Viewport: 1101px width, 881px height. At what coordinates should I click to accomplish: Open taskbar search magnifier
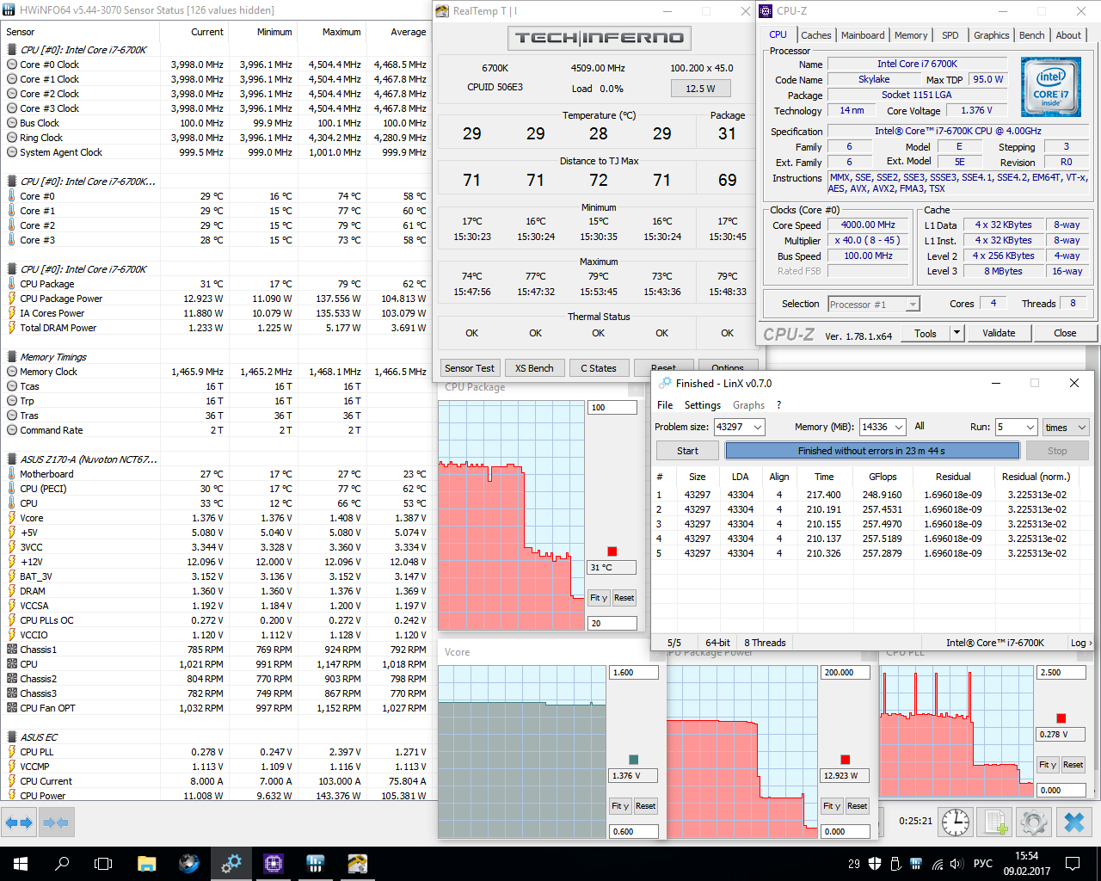62,864
